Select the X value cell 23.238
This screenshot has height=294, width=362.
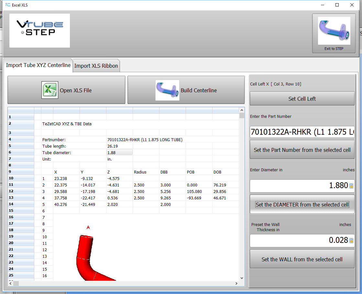coord(66,178)
